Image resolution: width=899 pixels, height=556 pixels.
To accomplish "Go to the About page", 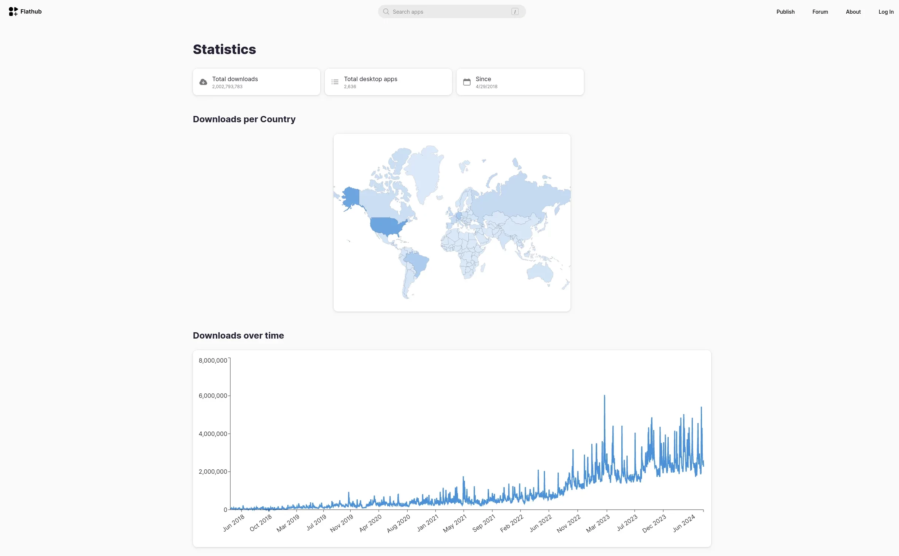I will point(853,12).
